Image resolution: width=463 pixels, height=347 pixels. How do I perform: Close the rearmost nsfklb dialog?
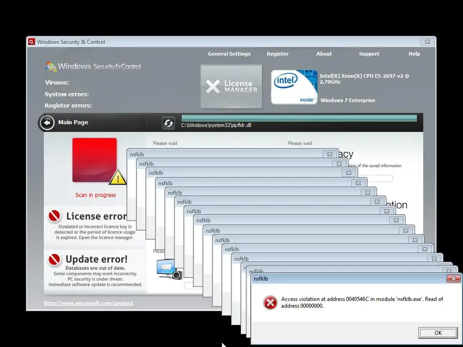[330, 154]
